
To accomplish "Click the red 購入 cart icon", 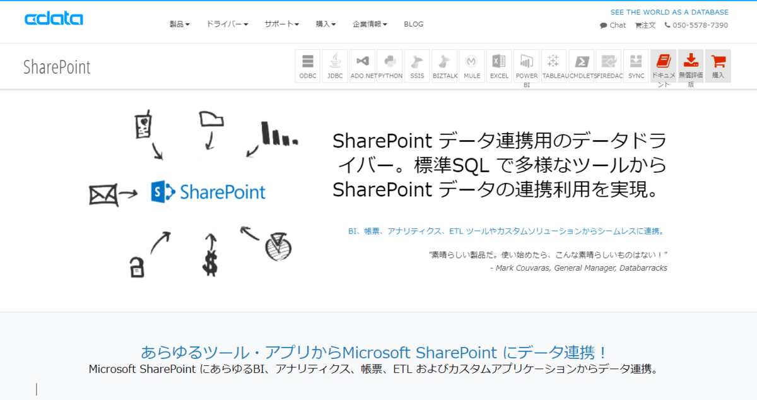I will coord(718,66).
